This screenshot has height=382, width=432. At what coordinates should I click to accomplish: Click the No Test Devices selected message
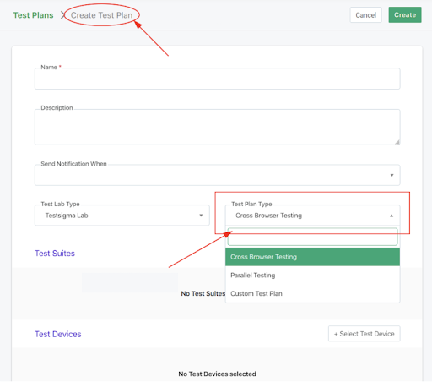click(x=217, y=374)
